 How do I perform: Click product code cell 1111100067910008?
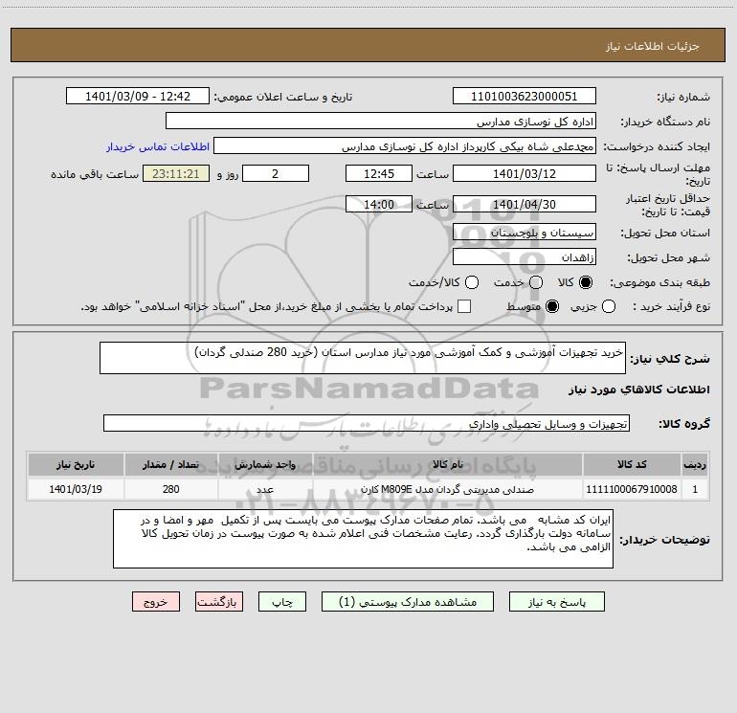coord(632,489)
